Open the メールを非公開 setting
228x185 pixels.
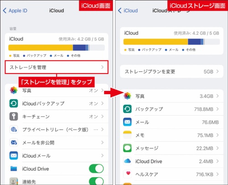coord(57,143)
